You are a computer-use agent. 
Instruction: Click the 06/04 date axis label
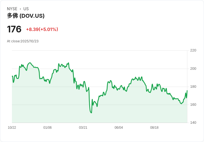point(119,128)
